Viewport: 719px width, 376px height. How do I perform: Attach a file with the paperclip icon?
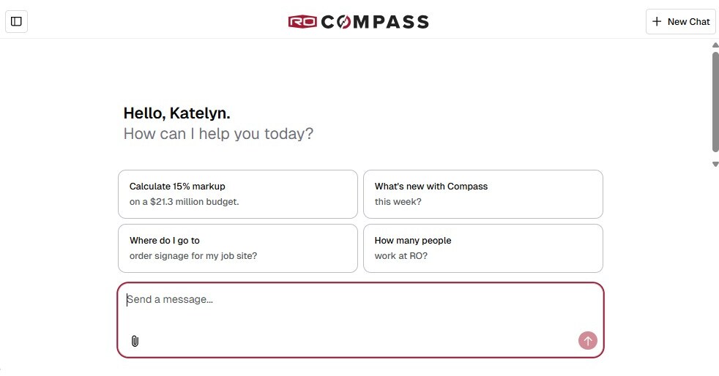pos(135,341)
